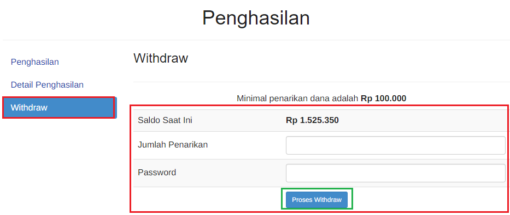Click the Withdraw section heading
This screenshot has width=510, height=215.
[x=161, y=58]
